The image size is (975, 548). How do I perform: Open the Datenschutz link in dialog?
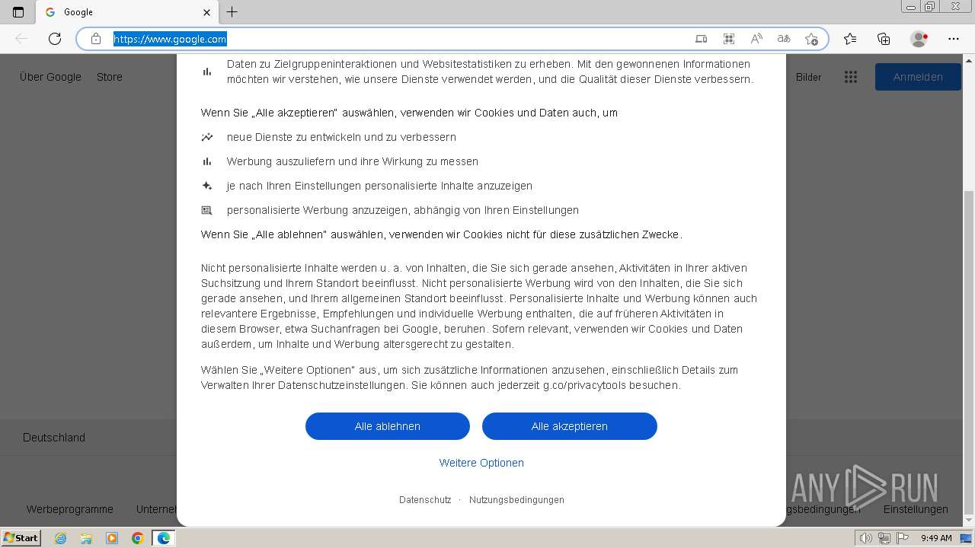pos(425,500)
